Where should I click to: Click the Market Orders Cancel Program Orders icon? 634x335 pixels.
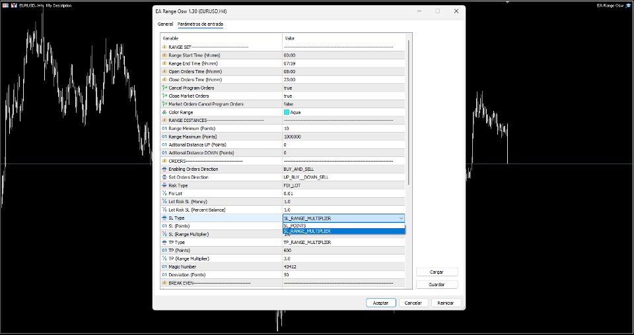tap(164, 104)
